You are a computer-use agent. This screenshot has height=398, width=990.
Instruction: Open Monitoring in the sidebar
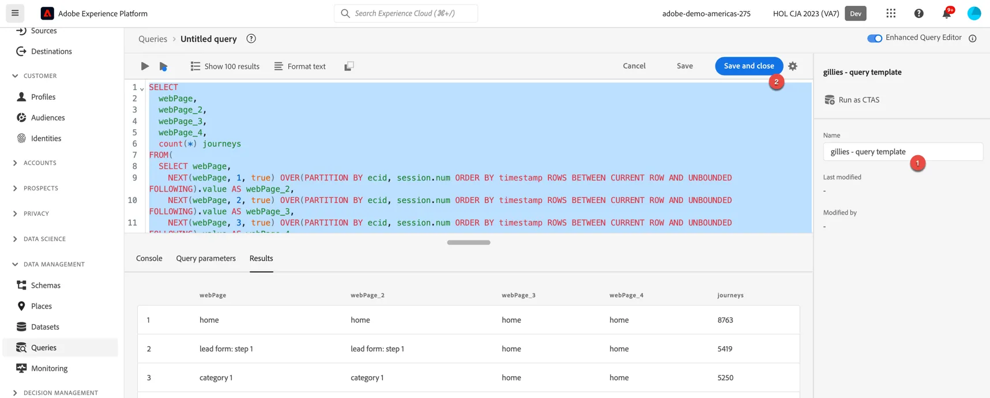coord(49,369)
